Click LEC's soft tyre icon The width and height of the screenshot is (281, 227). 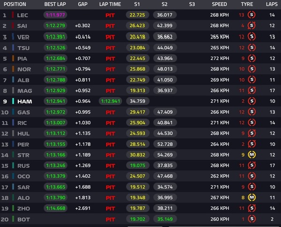tap(251, 15)
